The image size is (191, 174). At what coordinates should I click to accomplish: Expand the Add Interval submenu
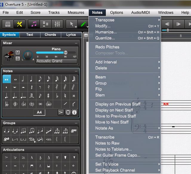125,62
